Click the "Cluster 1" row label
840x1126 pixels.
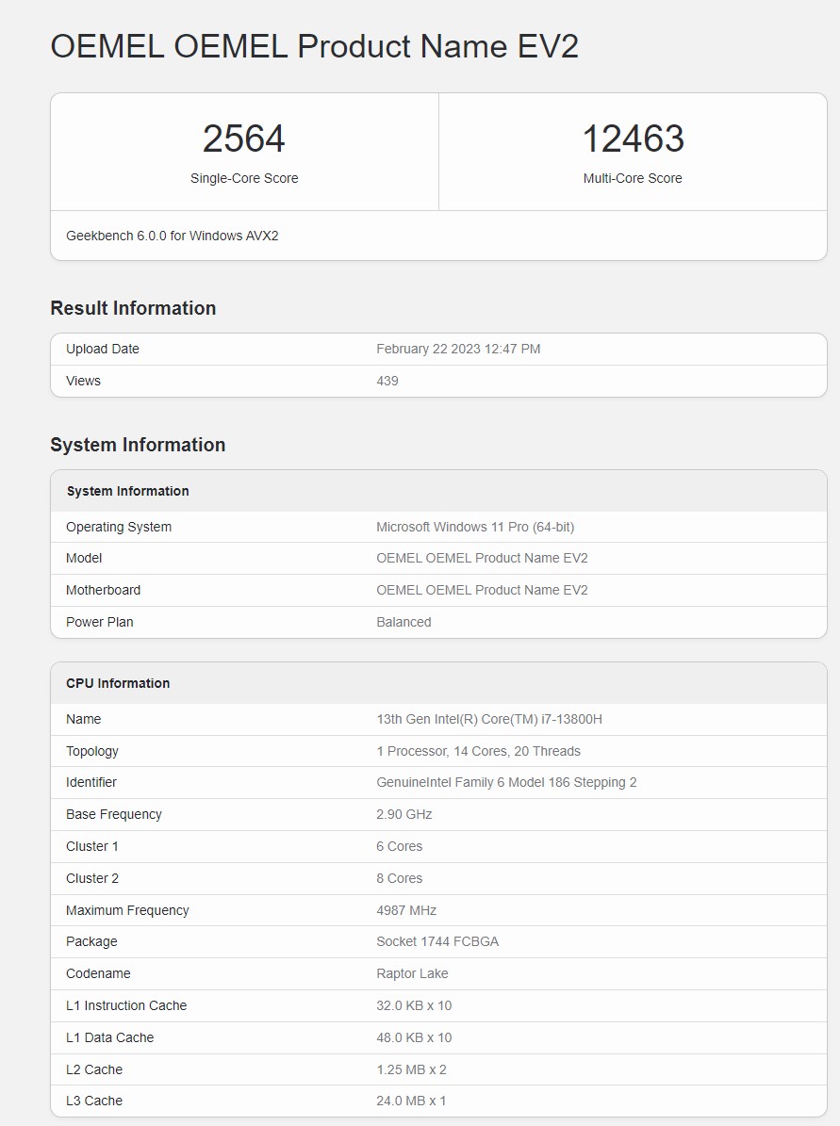(x=92, y=846)
